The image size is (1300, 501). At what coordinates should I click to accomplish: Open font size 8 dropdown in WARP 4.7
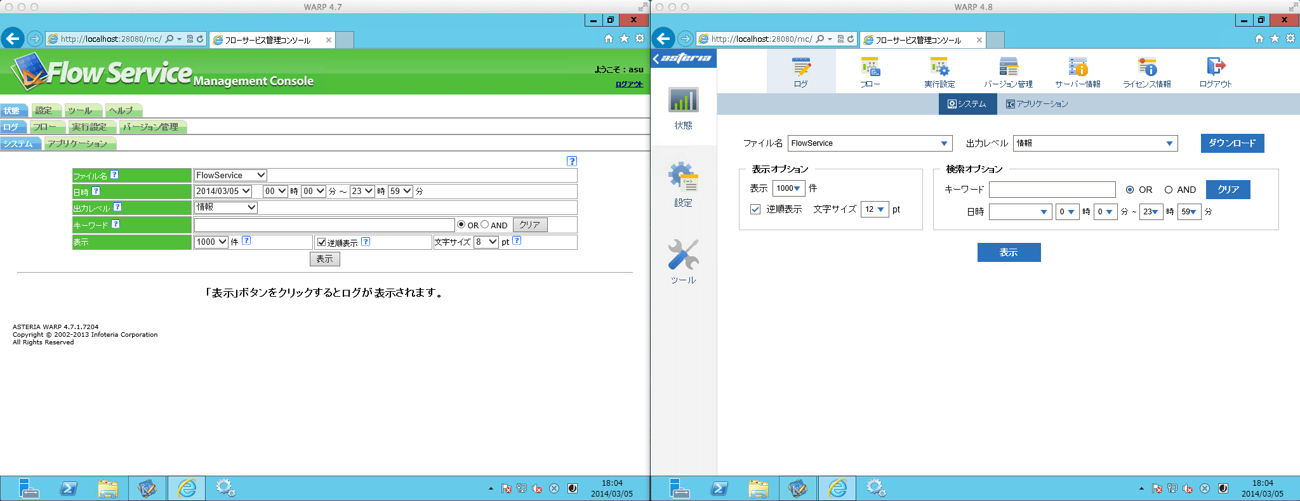click(486, 242)
